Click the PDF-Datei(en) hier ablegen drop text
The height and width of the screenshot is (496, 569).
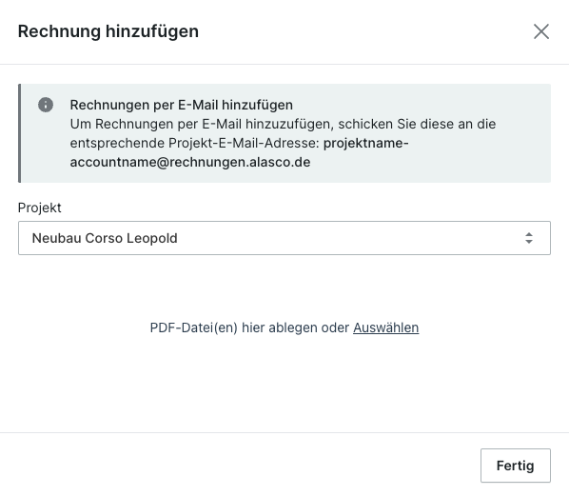click(249, 327)
